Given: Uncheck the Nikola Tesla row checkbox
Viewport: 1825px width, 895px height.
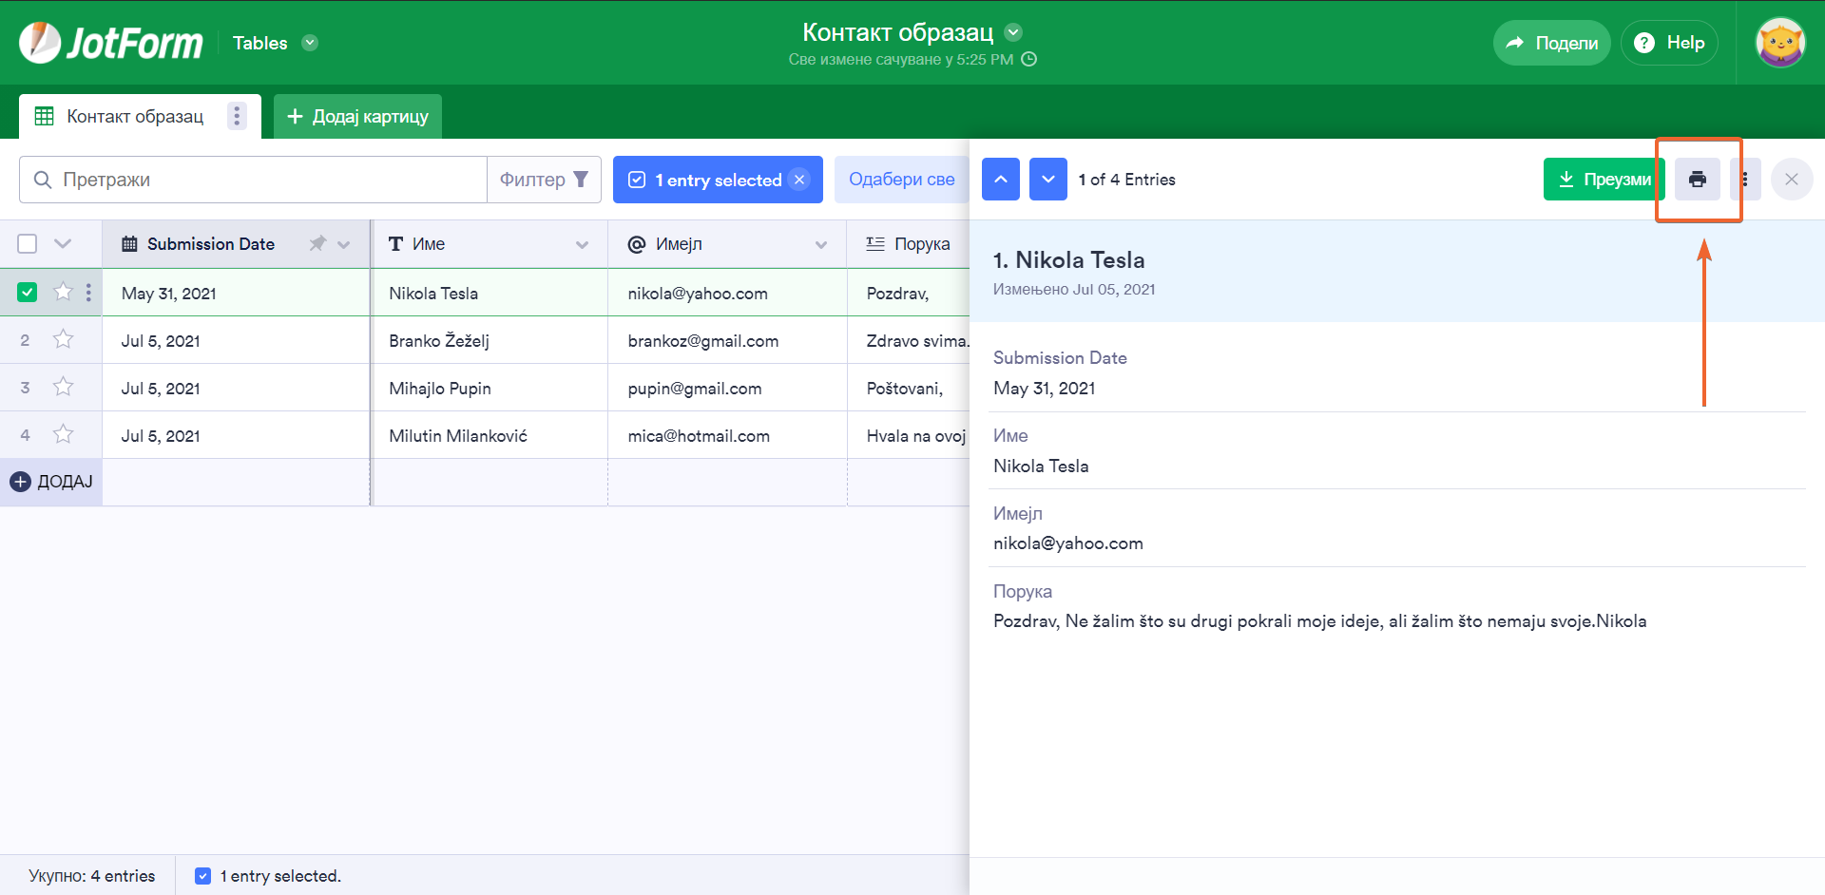Looking at the screenshot, I should click(28, 293).
